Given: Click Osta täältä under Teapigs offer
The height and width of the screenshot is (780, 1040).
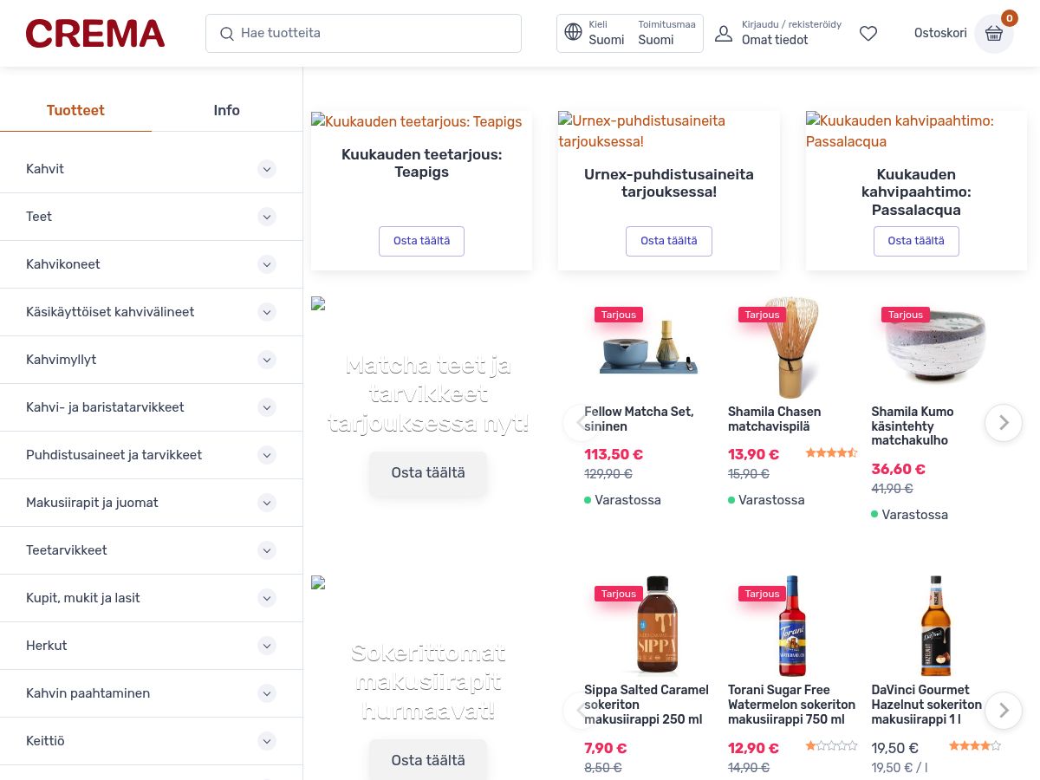Looking at the screenshot, I should (x=421, y=241).
